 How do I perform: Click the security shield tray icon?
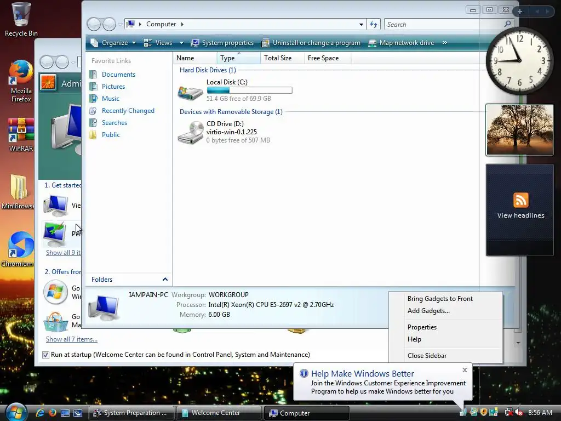484,412
